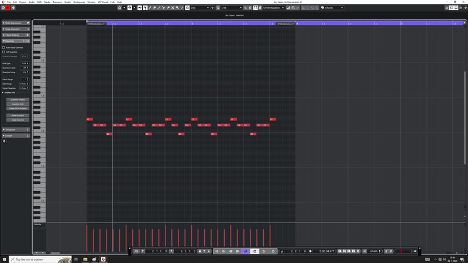Open the Project menu
Image resolution: width=468 pixels, height=263 pixels.
[23, 2]
